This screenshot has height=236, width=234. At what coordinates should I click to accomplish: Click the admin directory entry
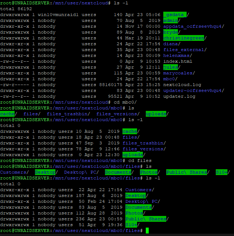171,20
